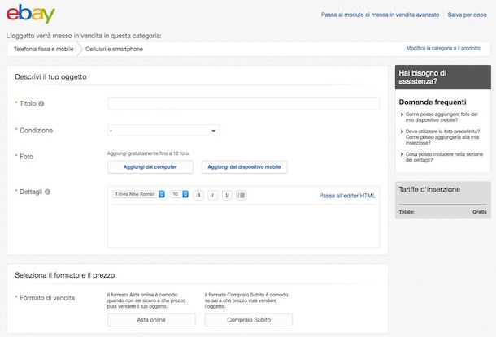
Task: Open the Dettagli info icon
Action: (47, 192)
